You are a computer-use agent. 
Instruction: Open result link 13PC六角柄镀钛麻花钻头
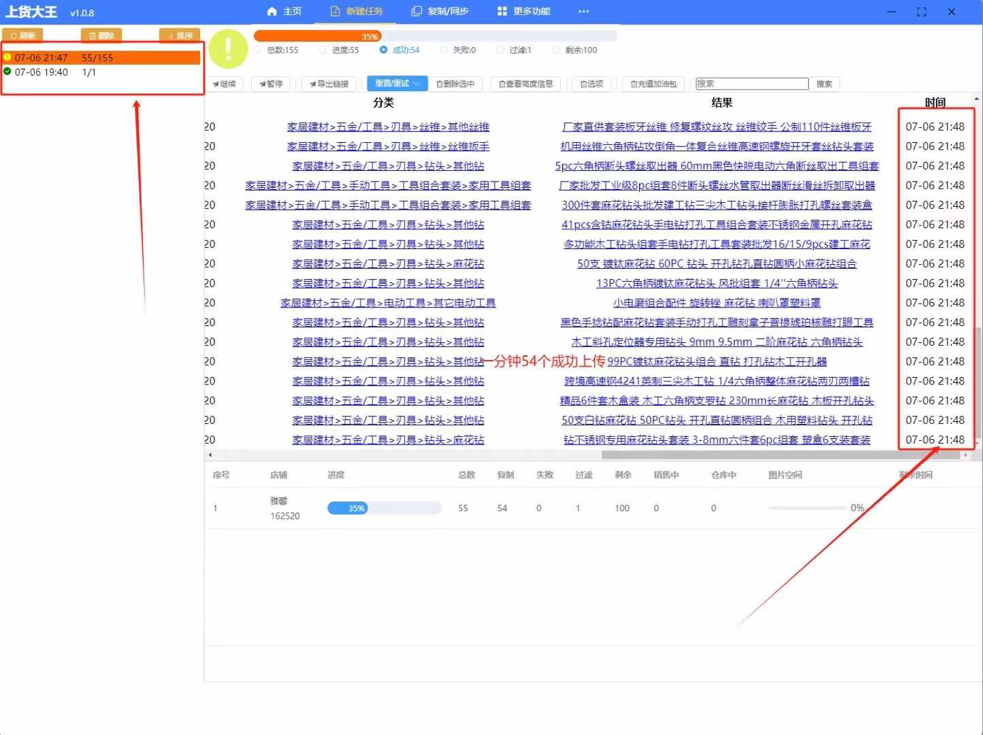point(717,284)
